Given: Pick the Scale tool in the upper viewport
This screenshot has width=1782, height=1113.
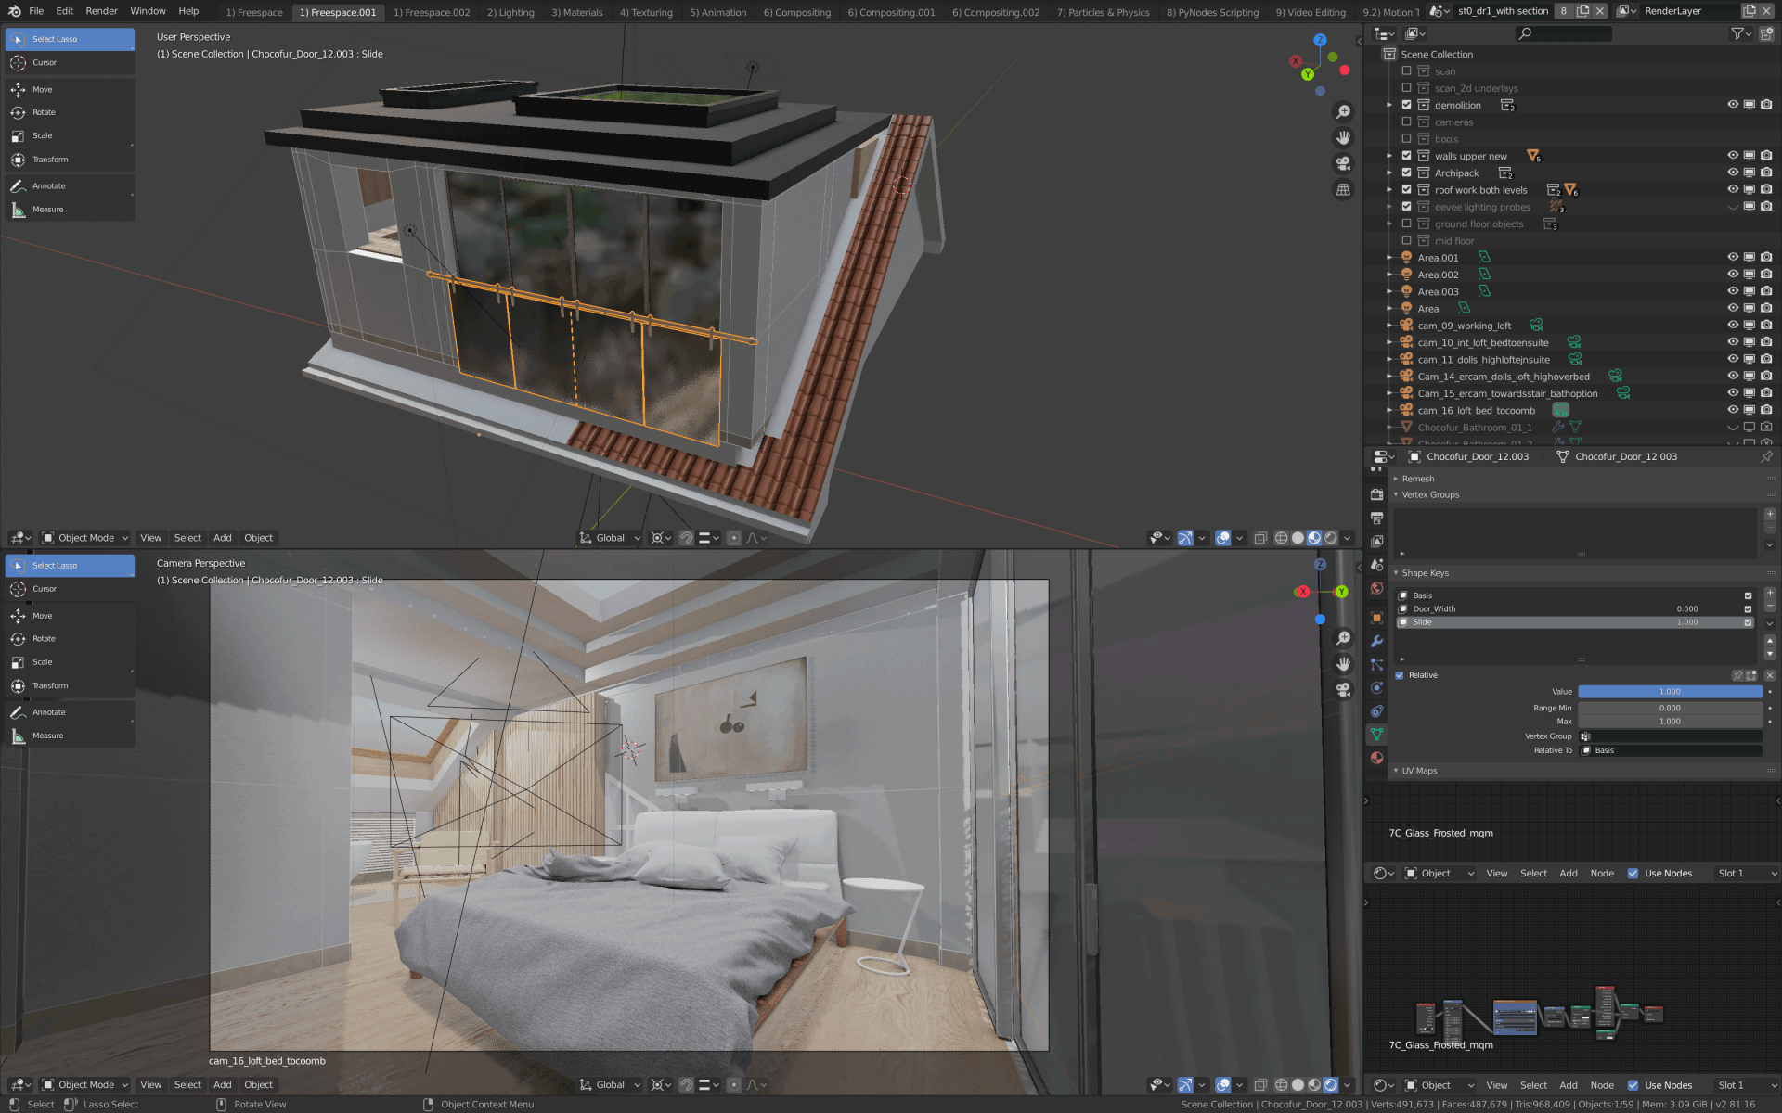Looking at the screenshot, I should pos(70,135).
